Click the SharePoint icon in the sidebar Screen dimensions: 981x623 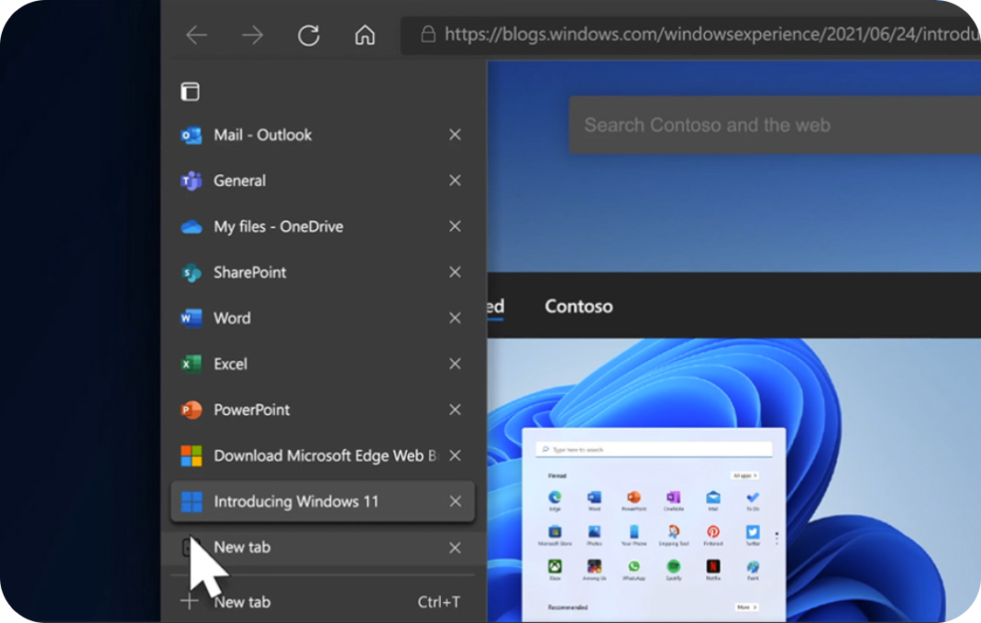(191, 272)
